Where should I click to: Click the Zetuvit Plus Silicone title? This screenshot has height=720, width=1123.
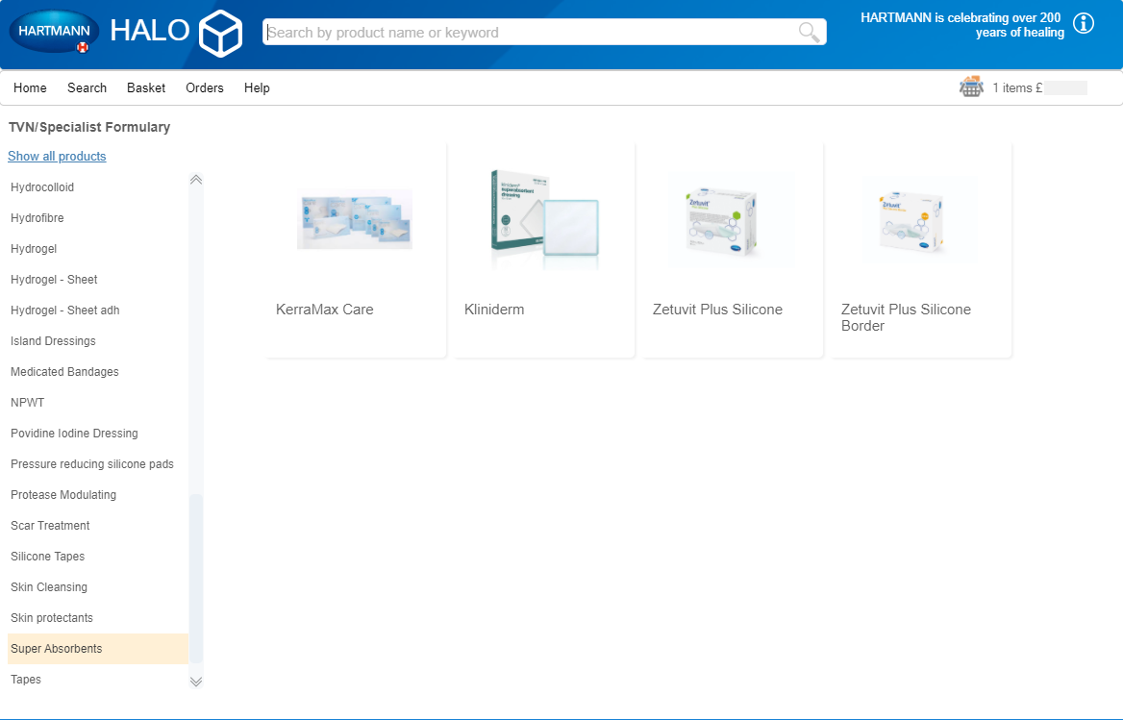coord(717,310)
